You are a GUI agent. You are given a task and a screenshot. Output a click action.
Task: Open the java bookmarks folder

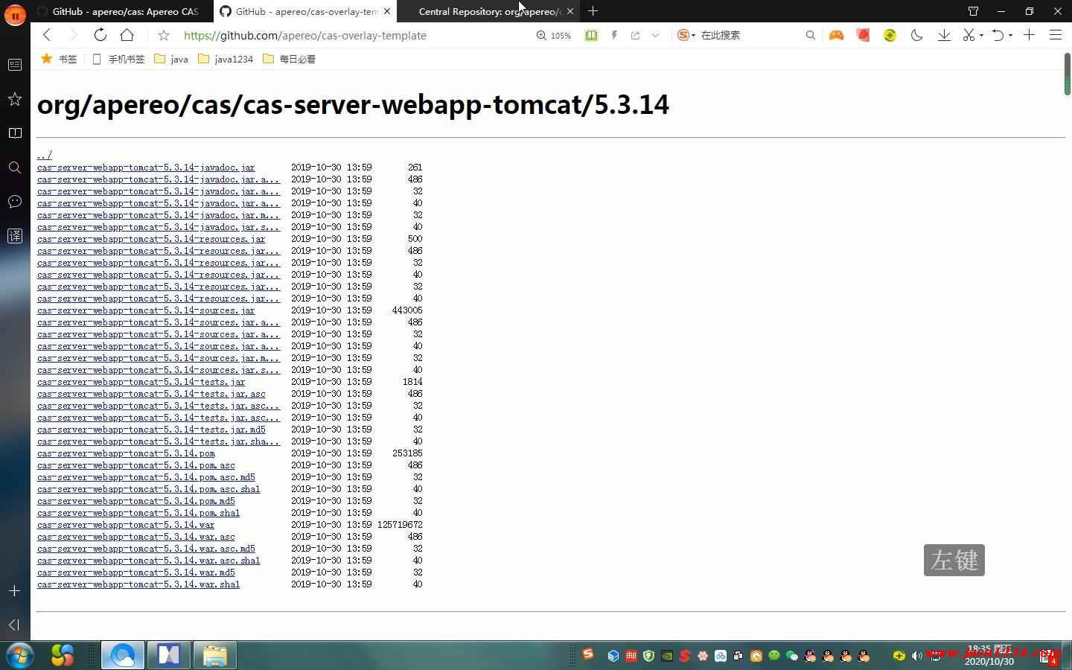[171, 59]
